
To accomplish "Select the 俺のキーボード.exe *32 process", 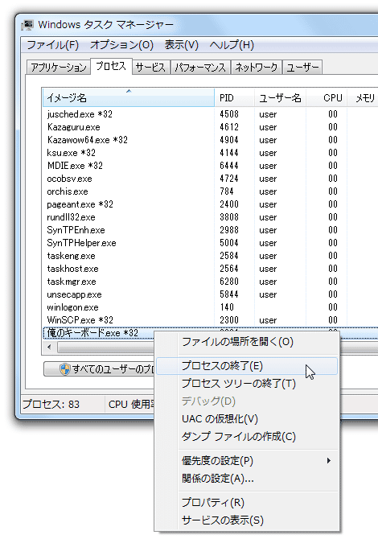I will point(98,333).
